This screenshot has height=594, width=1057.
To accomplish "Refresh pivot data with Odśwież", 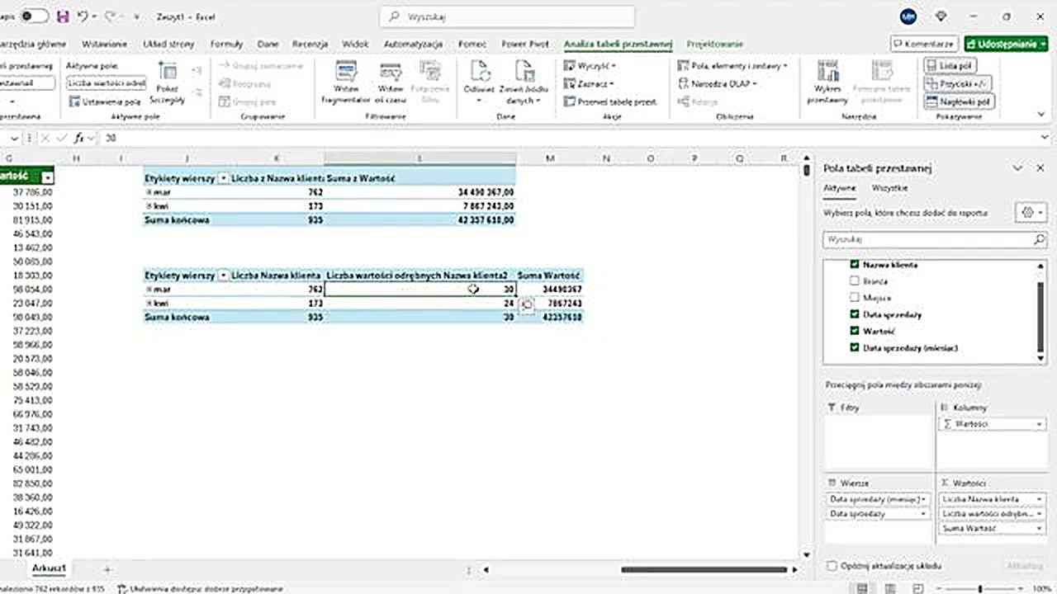I will click(478, 82).
